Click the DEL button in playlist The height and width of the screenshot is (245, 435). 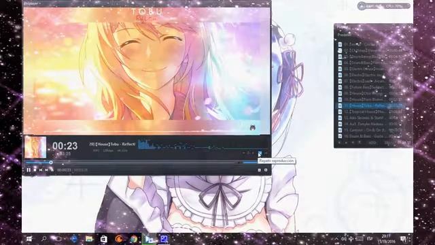click(387, 143)
